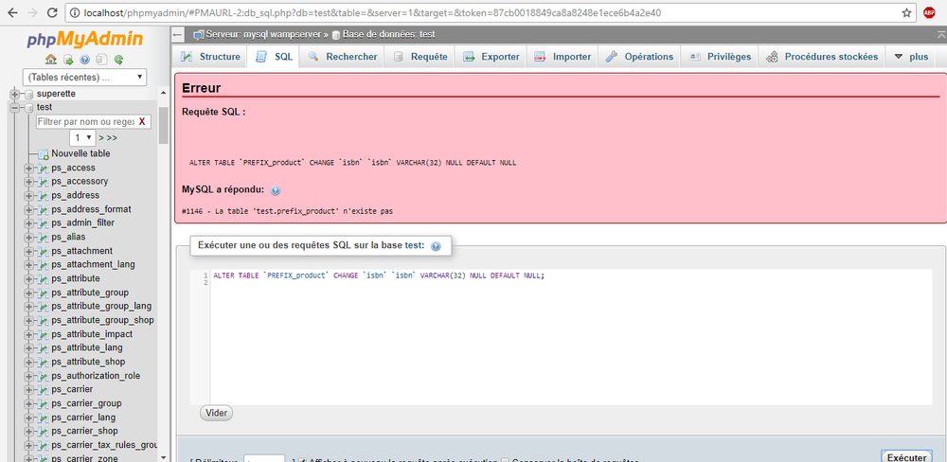Go to the Importer tab
Image resolution: width=947 pixels, height=462 pixels.
click(x=563, y=57)
